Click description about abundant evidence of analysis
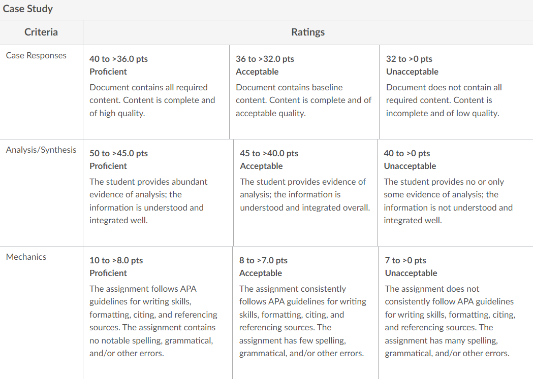 pos(148,201)
